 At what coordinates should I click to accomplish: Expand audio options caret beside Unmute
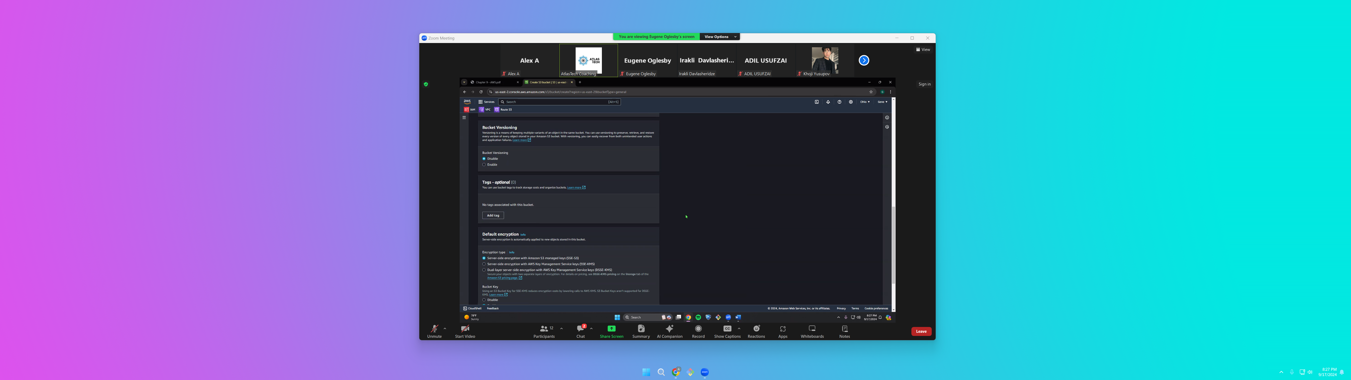(x=445, y=329)
